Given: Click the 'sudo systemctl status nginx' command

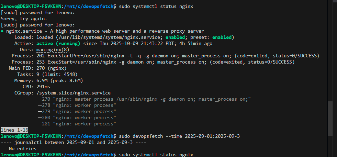Looking at the screenshot, I should point(156,7).
